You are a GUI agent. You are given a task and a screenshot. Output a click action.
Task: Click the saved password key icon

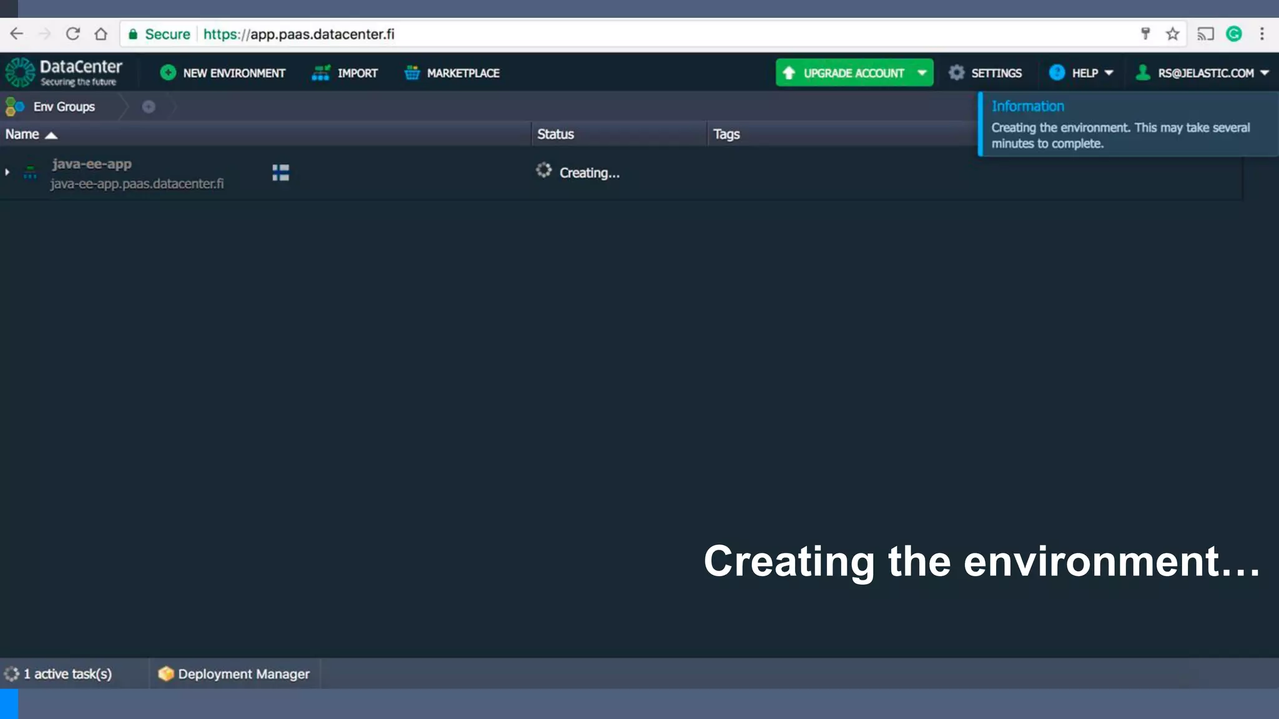1145,34
